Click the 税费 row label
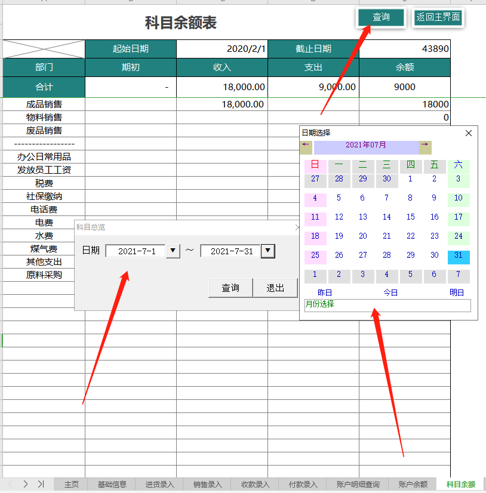Viewport: 486px width, 493px height. pyautogui.click(x=44, y=183)
